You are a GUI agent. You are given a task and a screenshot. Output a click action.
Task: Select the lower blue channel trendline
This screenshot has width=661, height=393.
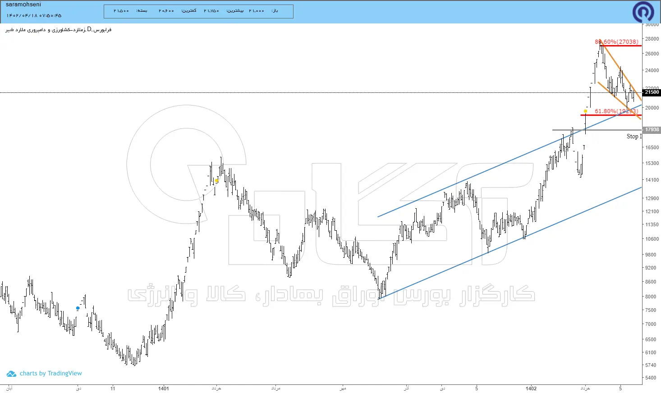coord(510,242)
